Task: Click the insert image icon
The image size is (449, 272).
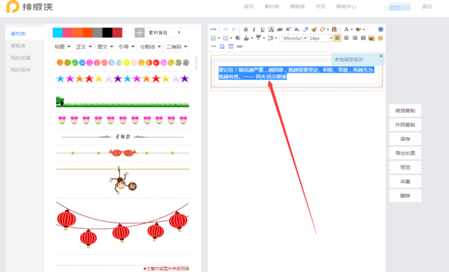Action: pos(372,38)
